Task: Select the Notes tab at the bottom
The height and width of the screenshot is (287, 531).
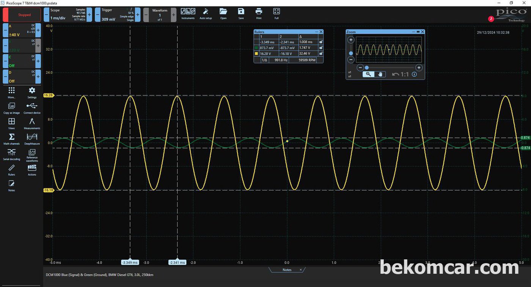Action: pos(287,270)
